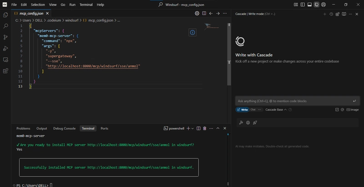Open the localhost SSE URL link in editor
The image size is (364, 187).
93,66
